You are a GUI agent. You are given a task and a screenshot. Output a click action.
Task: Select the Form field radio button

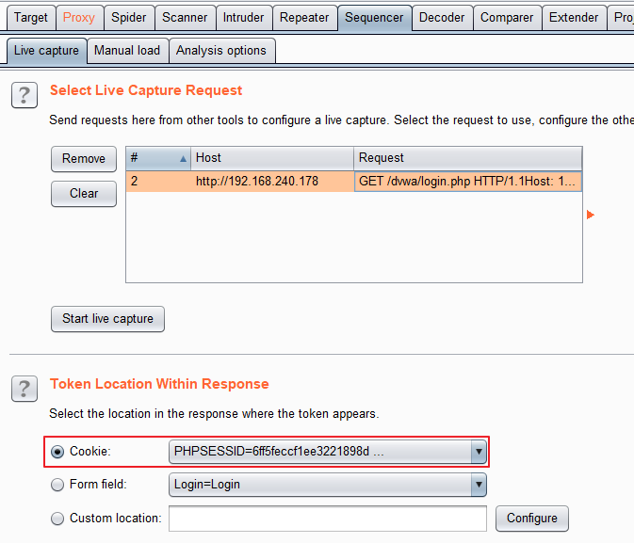pos(57,485)
